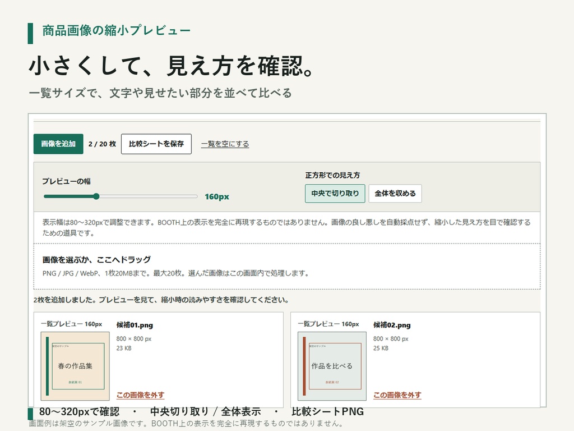Screen dimensions: 574x431
Task: Click the 2枚を追加しました status message
Action: (x=161, y=300)
